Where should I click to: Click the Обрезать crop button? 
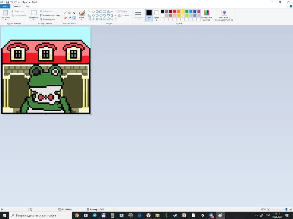click(46, 11)
